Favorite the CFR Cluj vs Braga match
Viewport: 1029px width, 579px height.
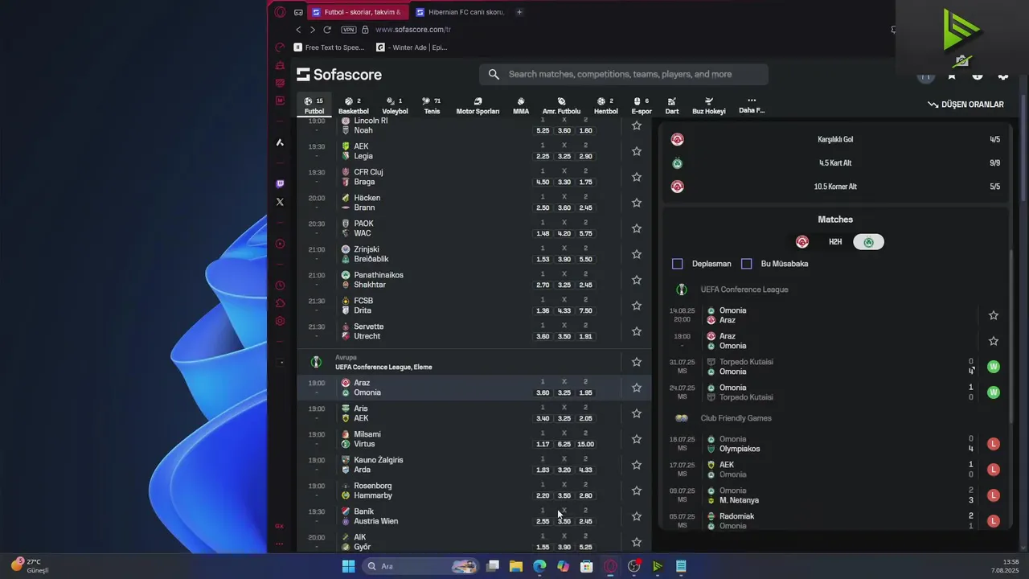[x=637, y=177]
